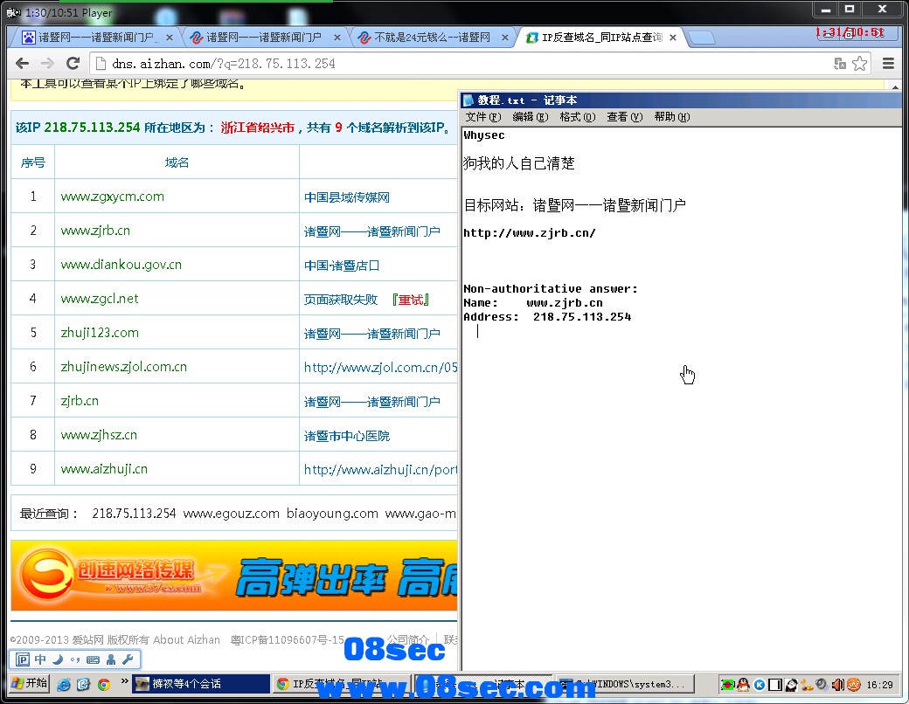Image resolution: width=909 pixels, height=704 pixels.
Task: Open Notepad 格式(O) menu
Action: (578, 117)
